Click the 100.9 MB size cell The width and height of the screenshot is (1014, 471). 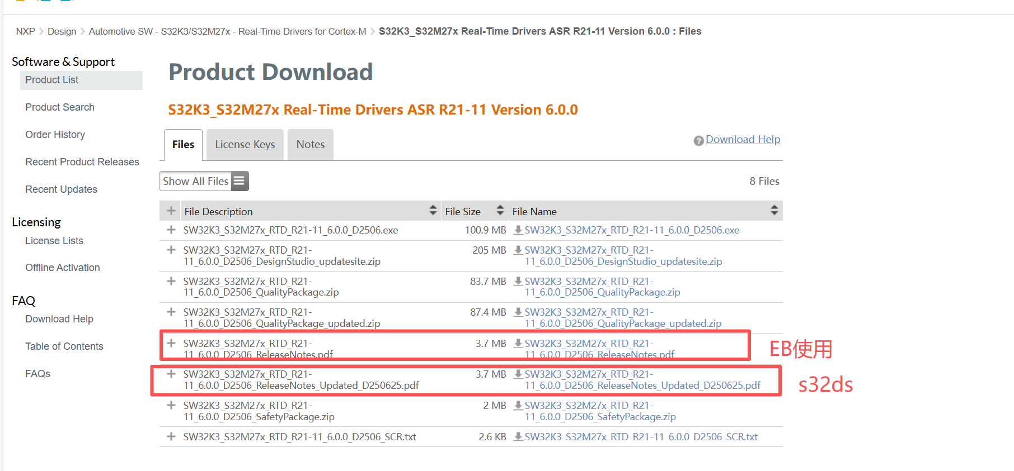point(485,230)
